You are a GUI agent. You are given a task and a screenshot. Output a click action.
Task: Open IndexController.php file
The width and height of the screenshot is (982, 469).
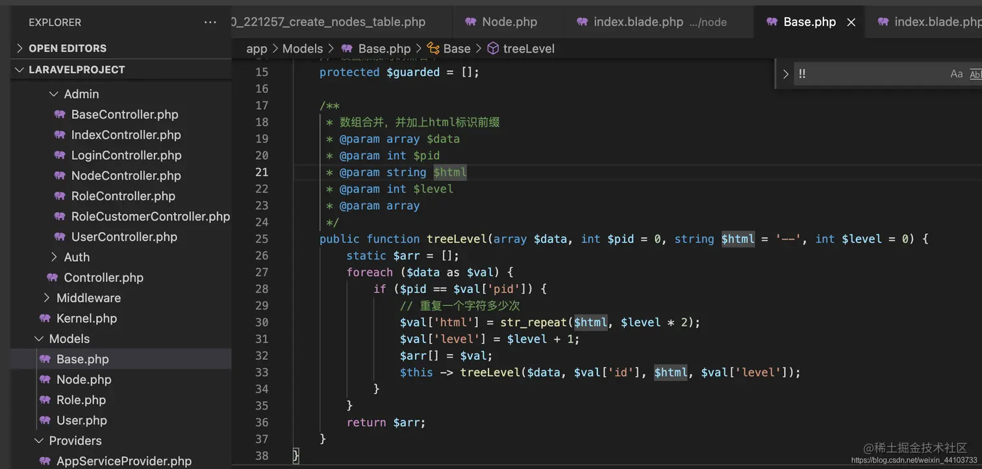126,135
